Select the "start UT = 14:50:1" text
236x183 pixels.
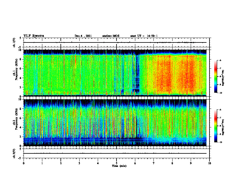point(144,36)
